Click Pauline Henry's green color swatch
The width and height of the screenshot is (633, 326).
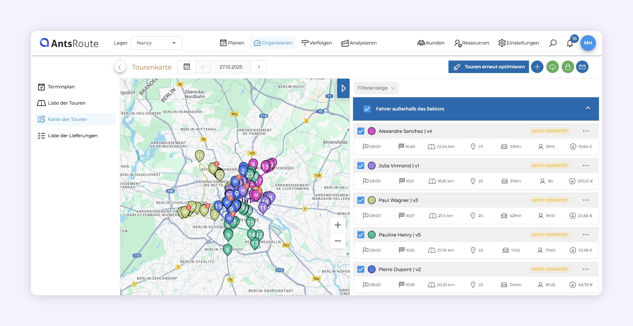point(371,235)
